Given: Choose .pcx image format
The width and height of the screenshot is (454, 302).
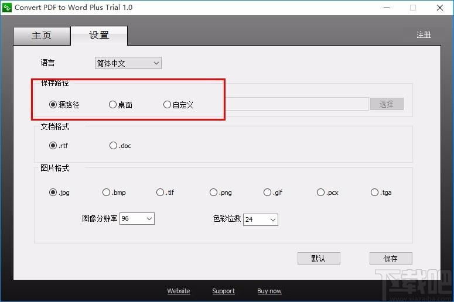Looking at the screenshot, I should tap(327, 193).
